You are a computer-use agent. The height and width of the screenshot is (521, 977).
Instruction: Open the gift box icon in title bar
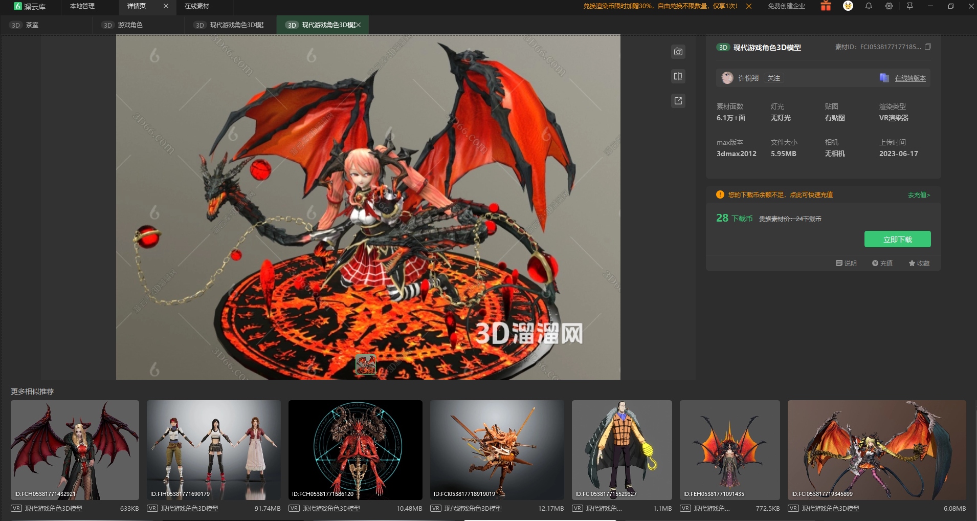[x=826, y=6]
